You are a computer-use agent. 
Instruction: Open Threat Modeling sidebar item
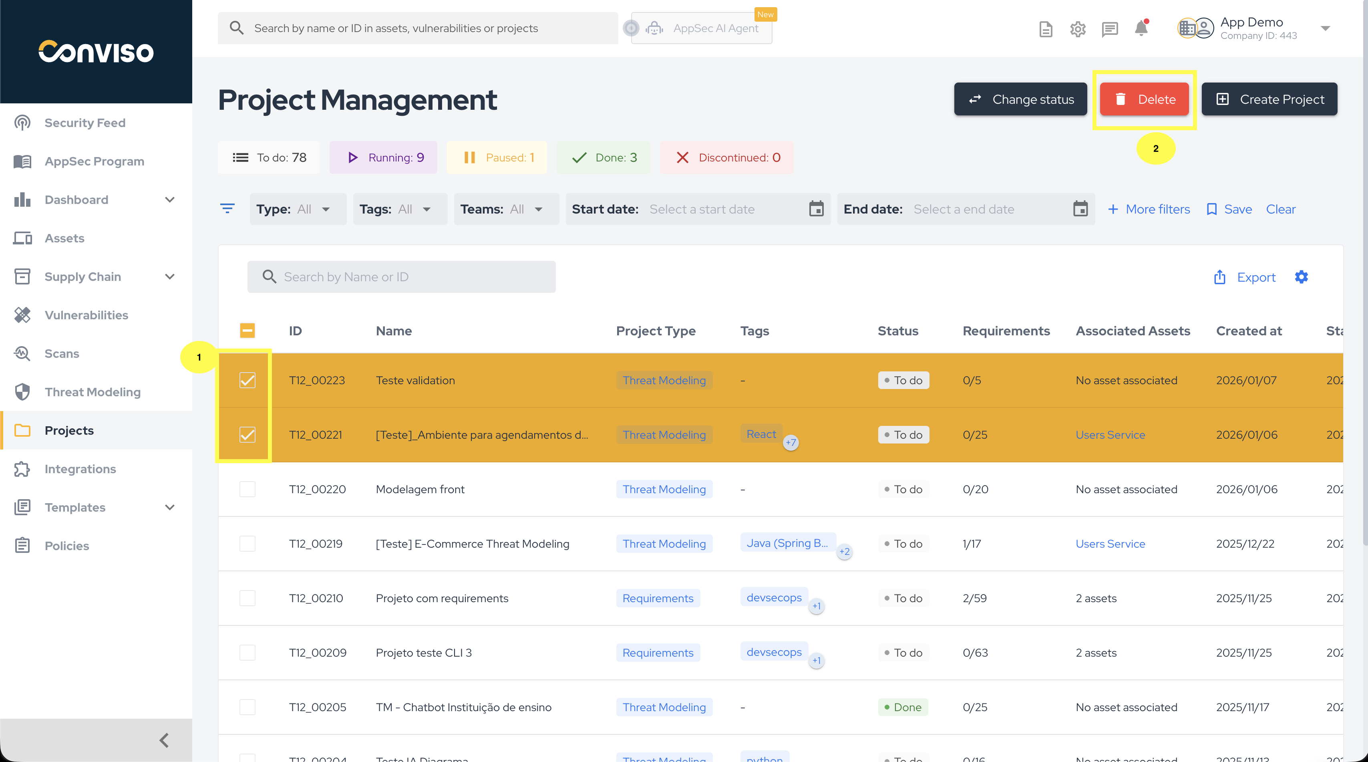point(93,392)
